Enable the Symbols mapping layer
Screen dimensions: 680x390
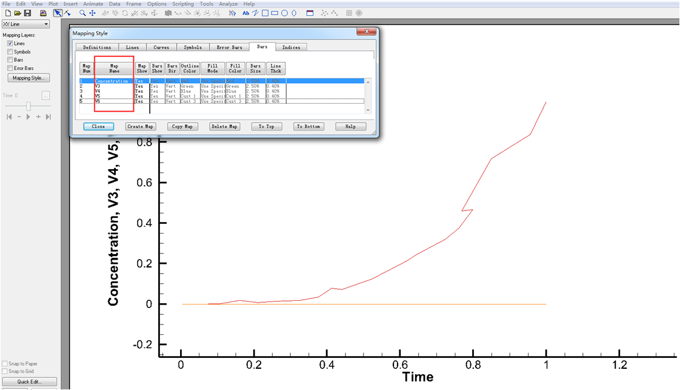[x=10, y=52]
